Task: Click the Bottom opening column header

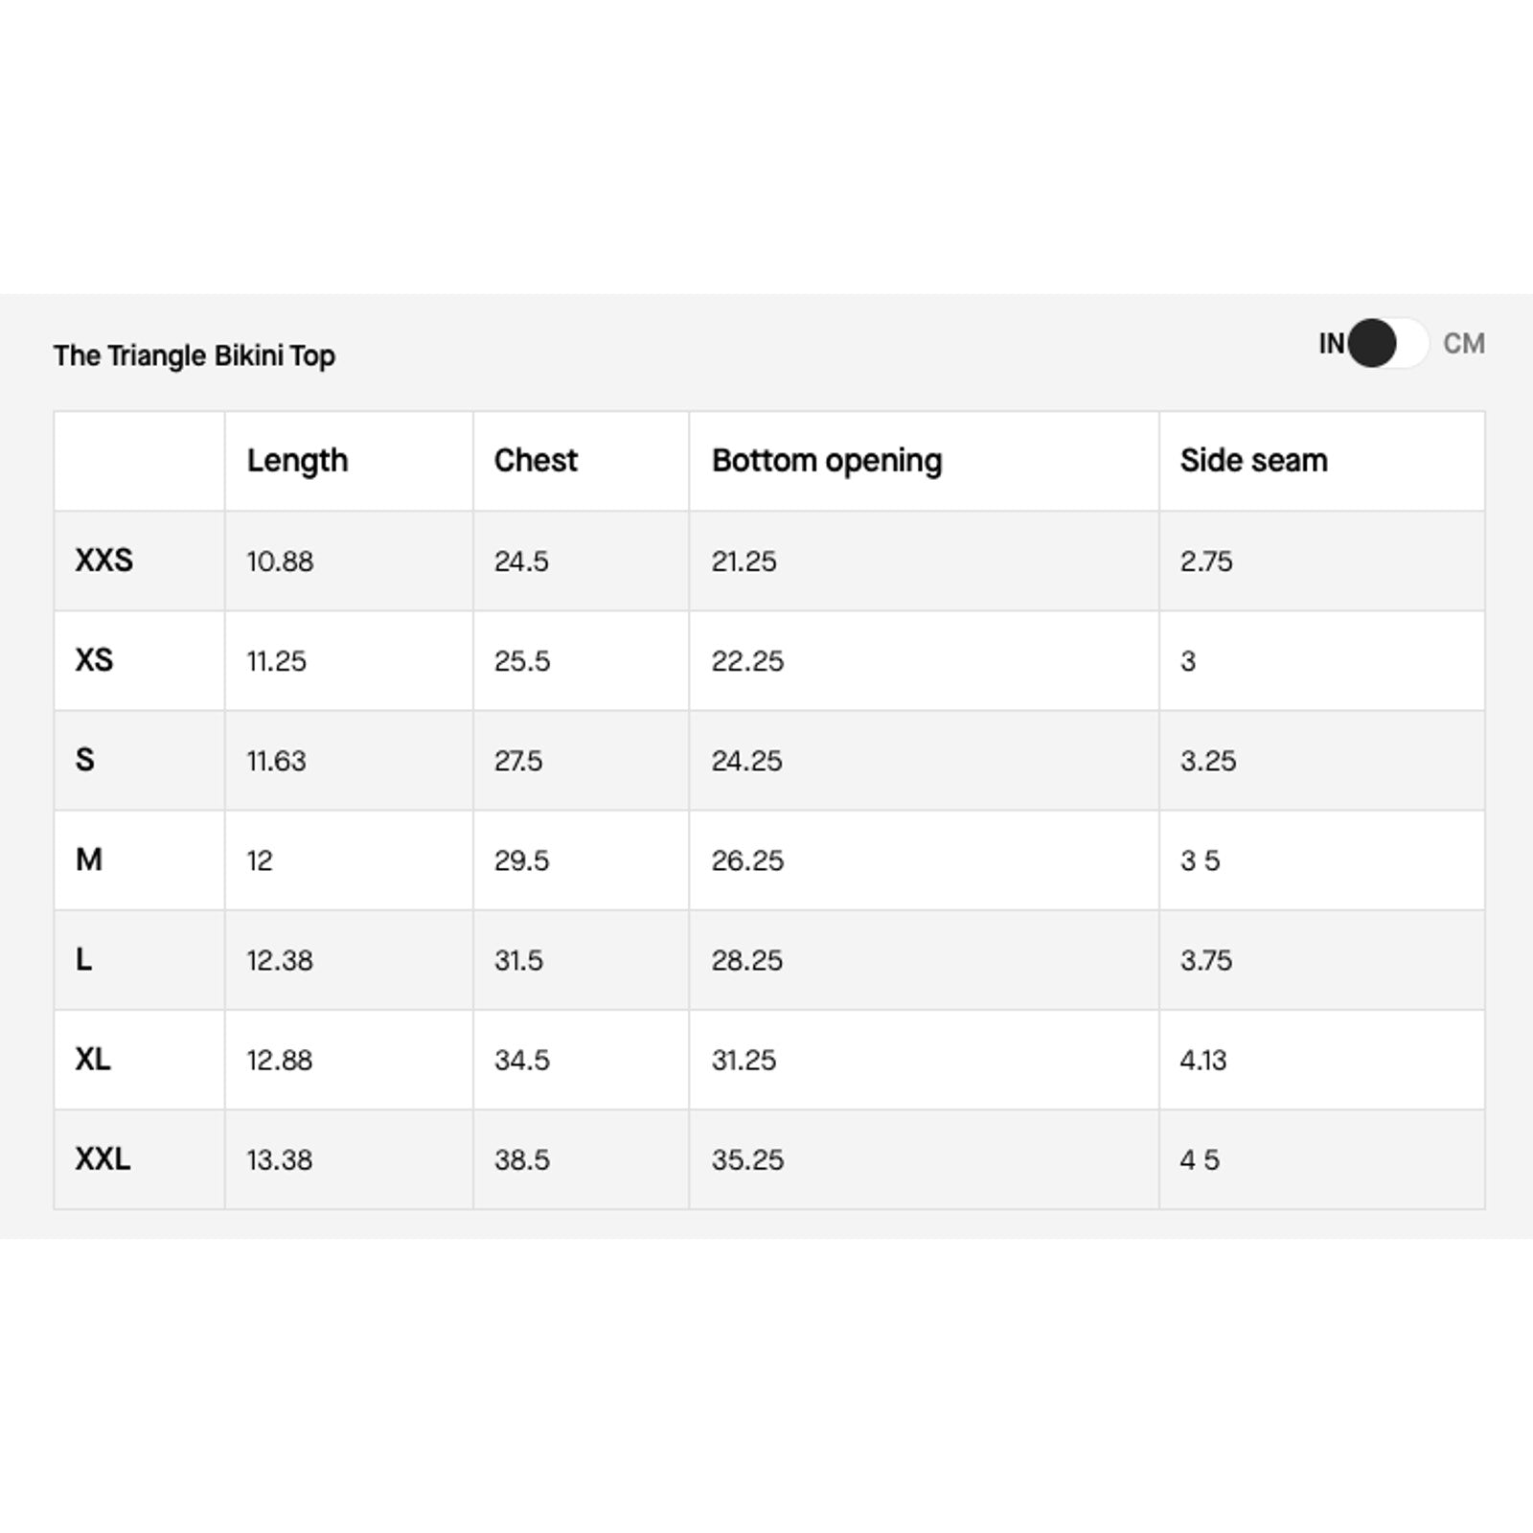Action: (827, 461)
